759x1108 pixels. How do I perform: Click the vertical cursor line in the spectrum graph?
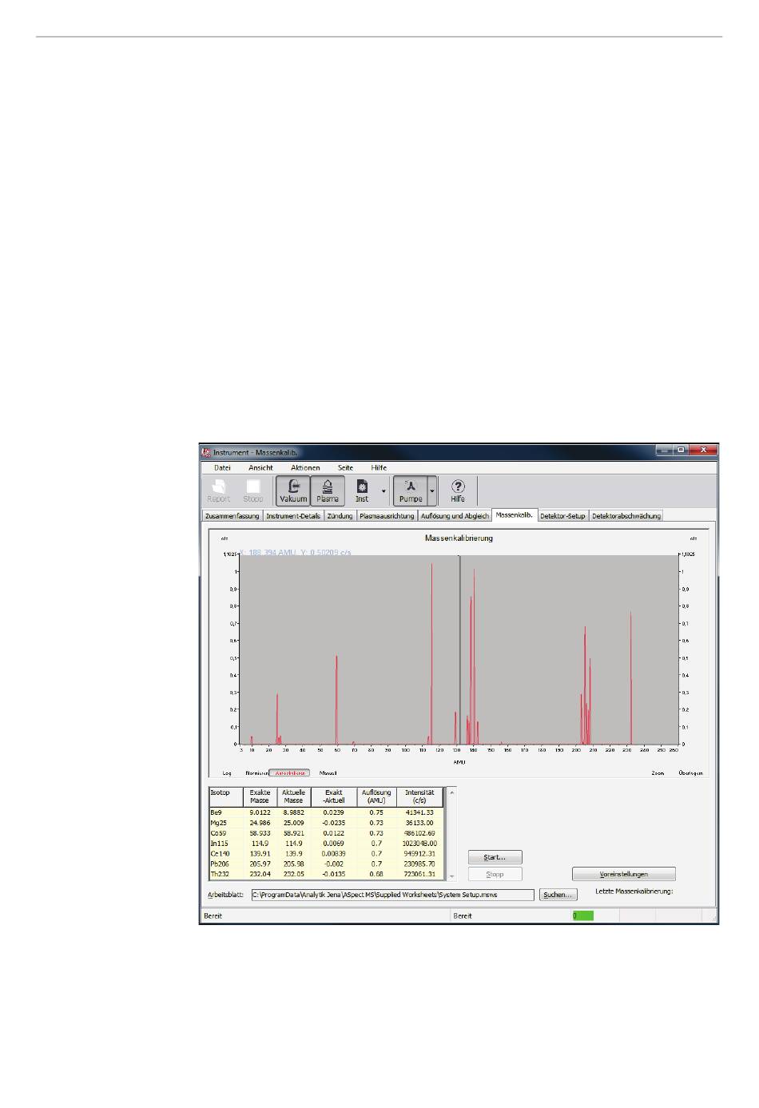click(x=459, y=650)
